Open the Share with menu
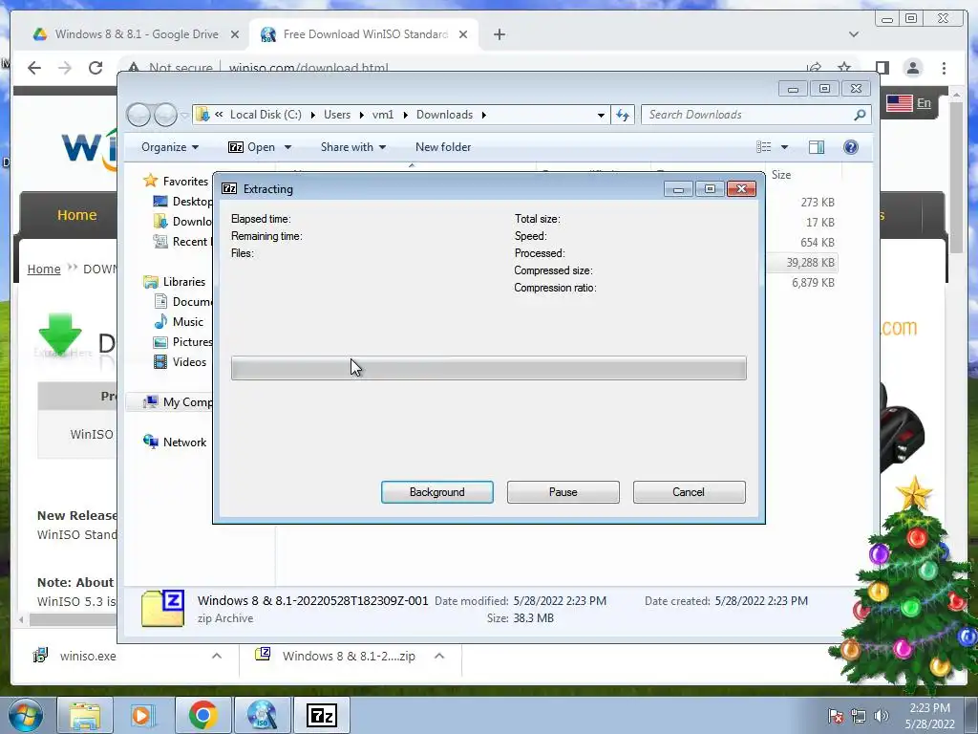Screen dimensions: 978x734 tap(353, 147)
